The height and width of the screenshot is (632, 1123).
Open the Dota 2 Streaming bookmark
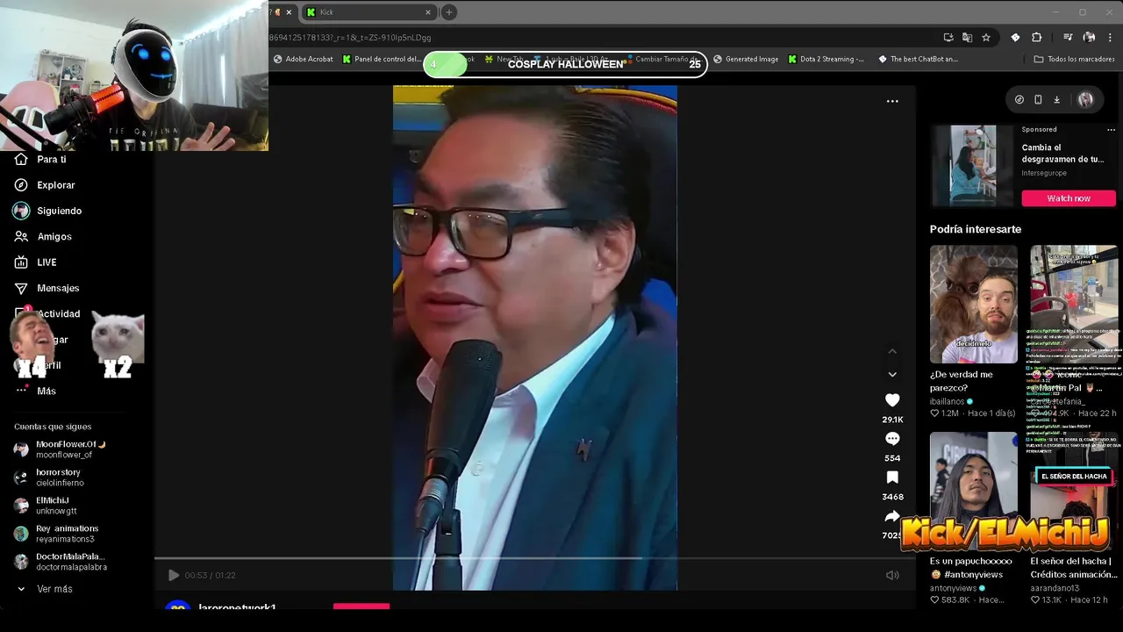[826, 60]
